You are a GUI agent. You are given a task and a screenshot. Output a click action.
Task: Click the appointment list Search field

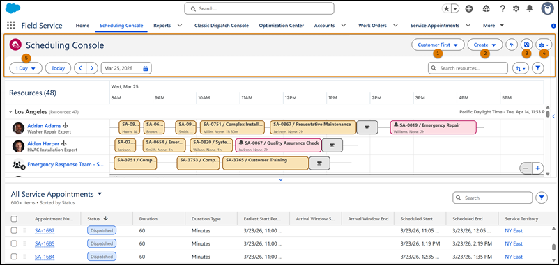(x=492, y=198)
